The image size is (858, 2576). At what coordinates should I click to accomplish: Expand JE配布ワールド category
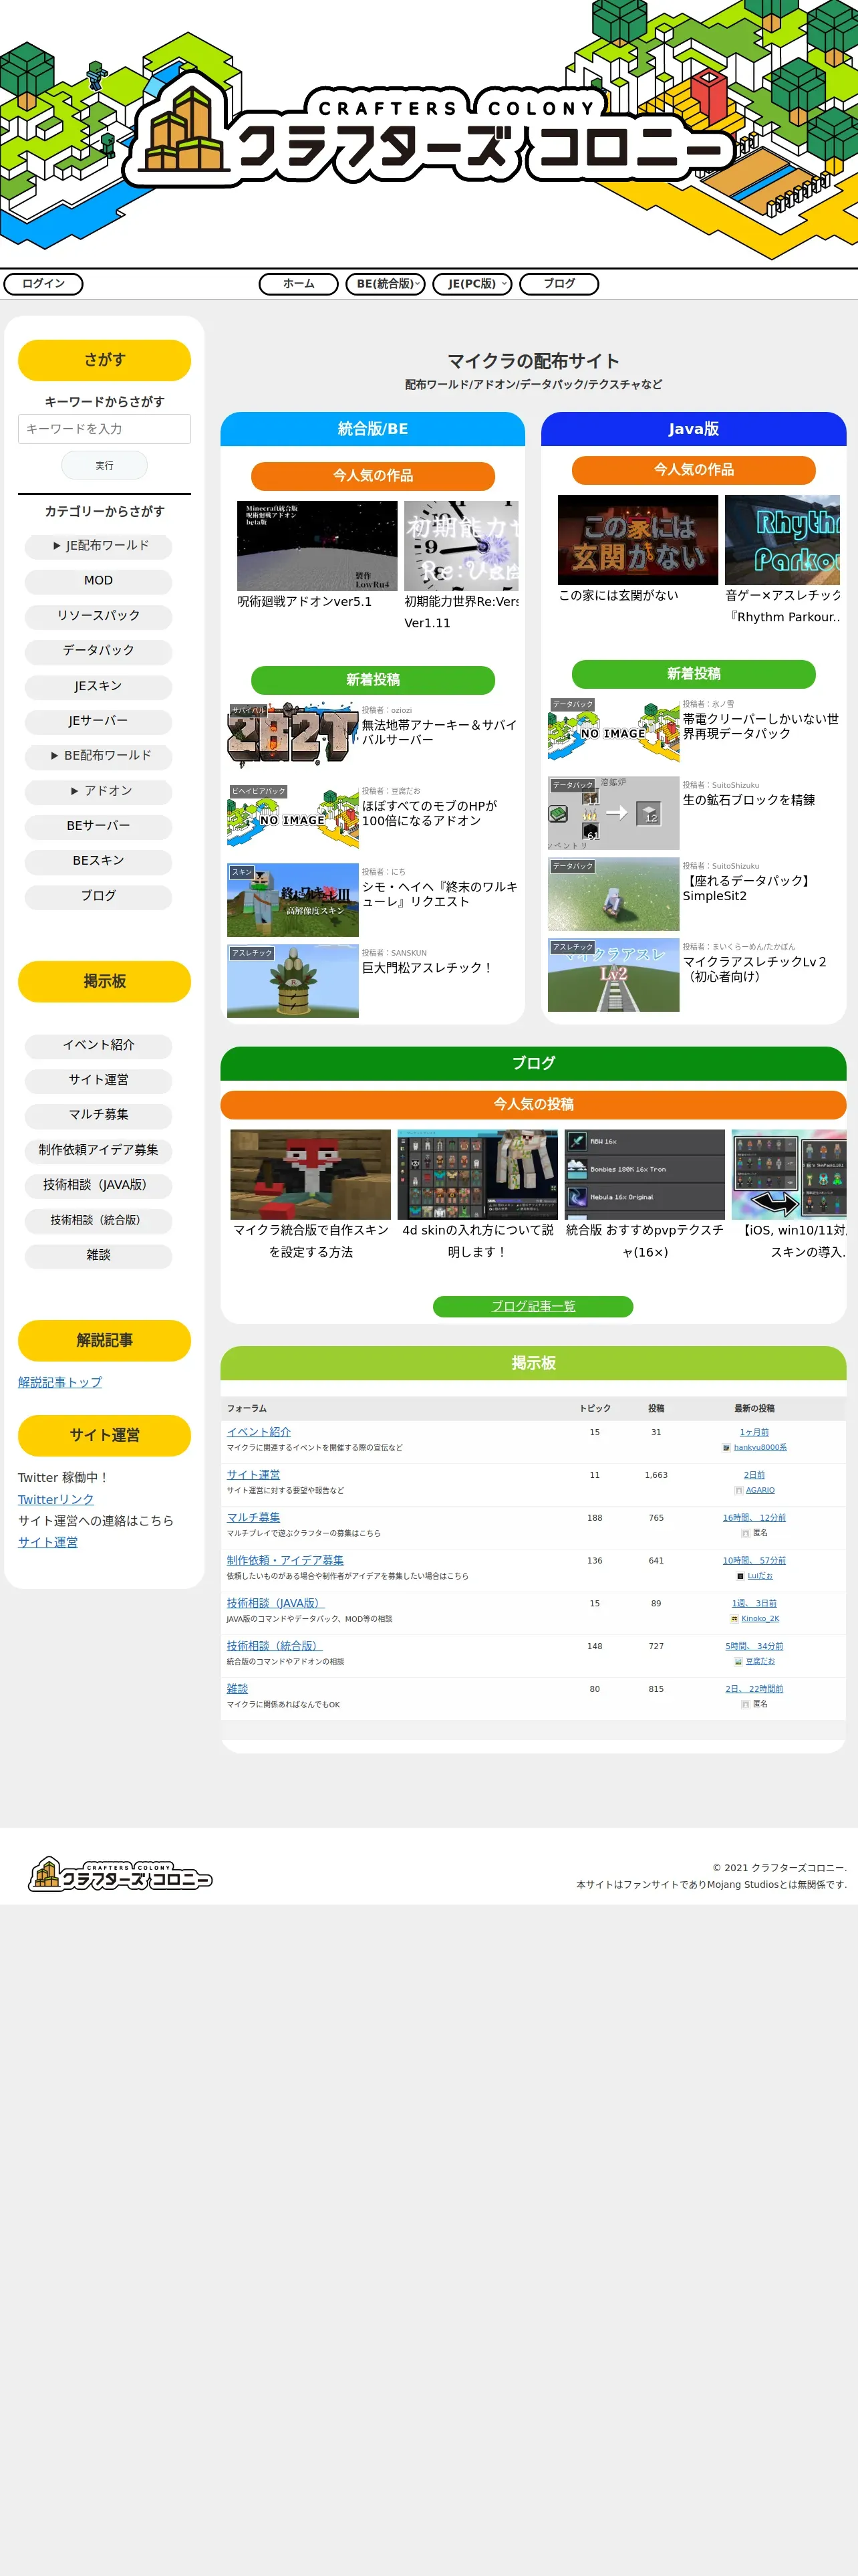click(99, 546)
